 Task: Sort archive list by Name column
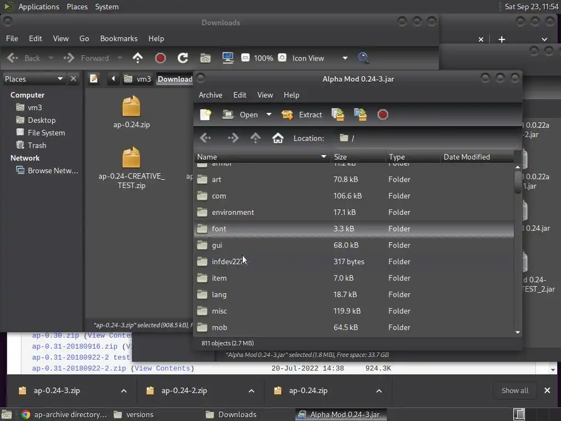(262, 157)
